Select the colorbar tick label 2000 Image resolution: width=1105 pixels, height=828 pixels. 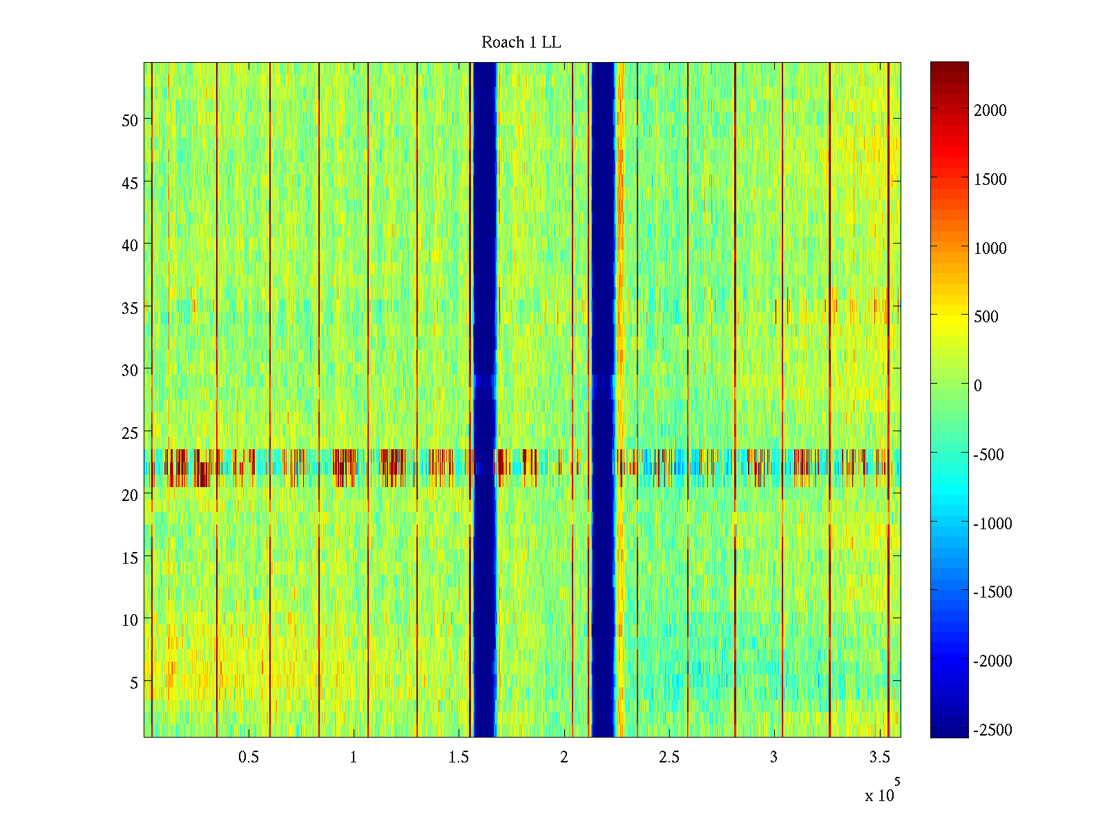(x=990, y=110)
